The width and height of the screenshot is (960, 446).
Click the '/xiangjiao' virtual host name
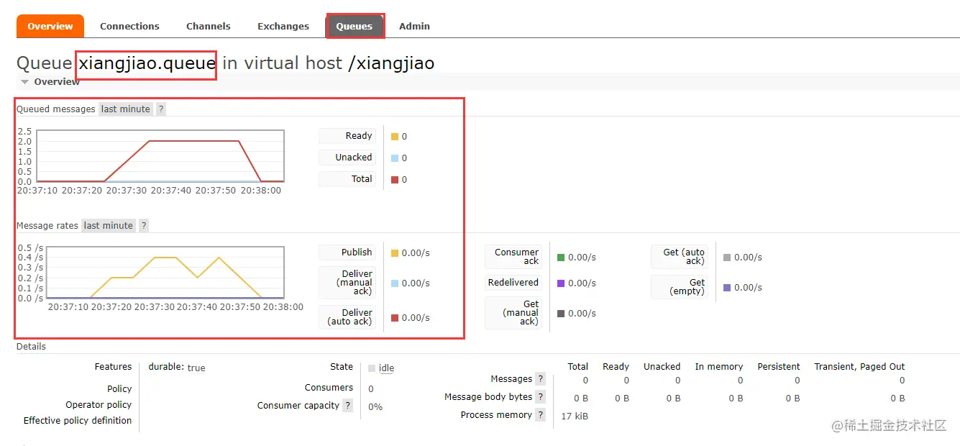[391, 63]
